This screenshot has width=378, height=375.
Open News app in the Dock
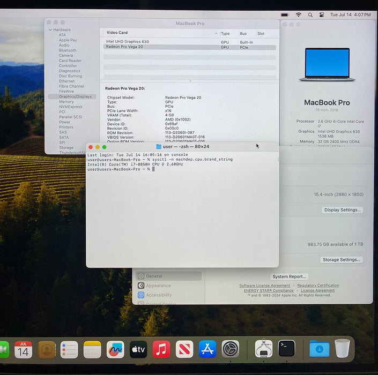tap(184, 349)
